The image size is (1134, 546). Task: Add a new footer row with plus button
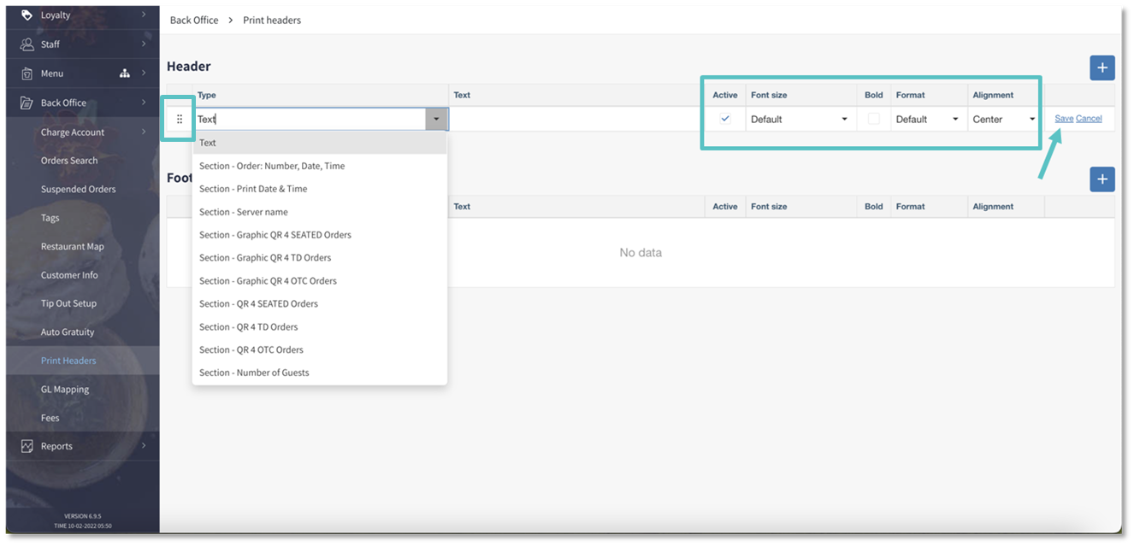click(1102, 179)
